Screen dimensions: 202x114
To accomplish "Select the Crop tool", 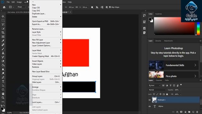I will 3,33.
